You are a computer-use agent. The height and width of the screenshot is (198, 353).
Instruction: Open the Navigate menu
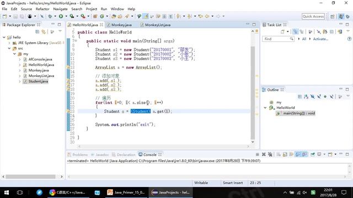pyautogui.click(x=60, y=9)
